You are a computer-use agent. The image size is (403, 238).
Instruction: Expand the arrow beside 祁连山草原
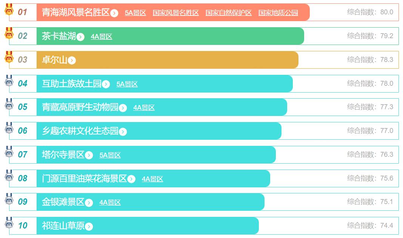pos(89,227)
